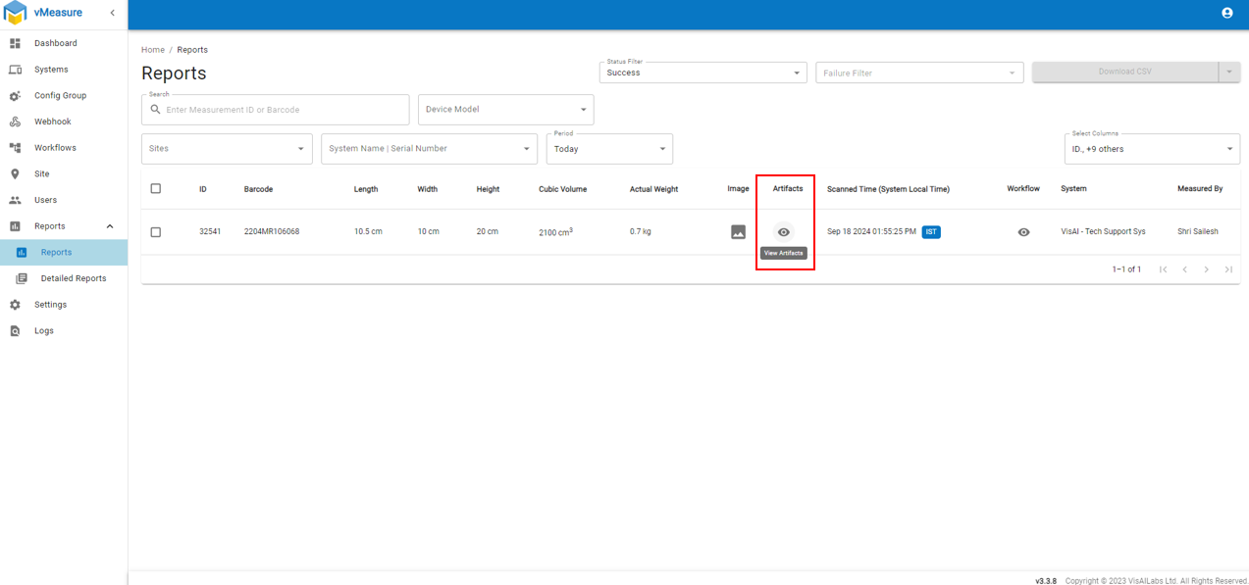Go to the next page of results

coord(1206,269)
